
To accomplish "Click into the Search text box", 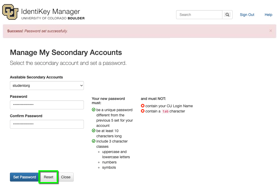I will point(199,15).
